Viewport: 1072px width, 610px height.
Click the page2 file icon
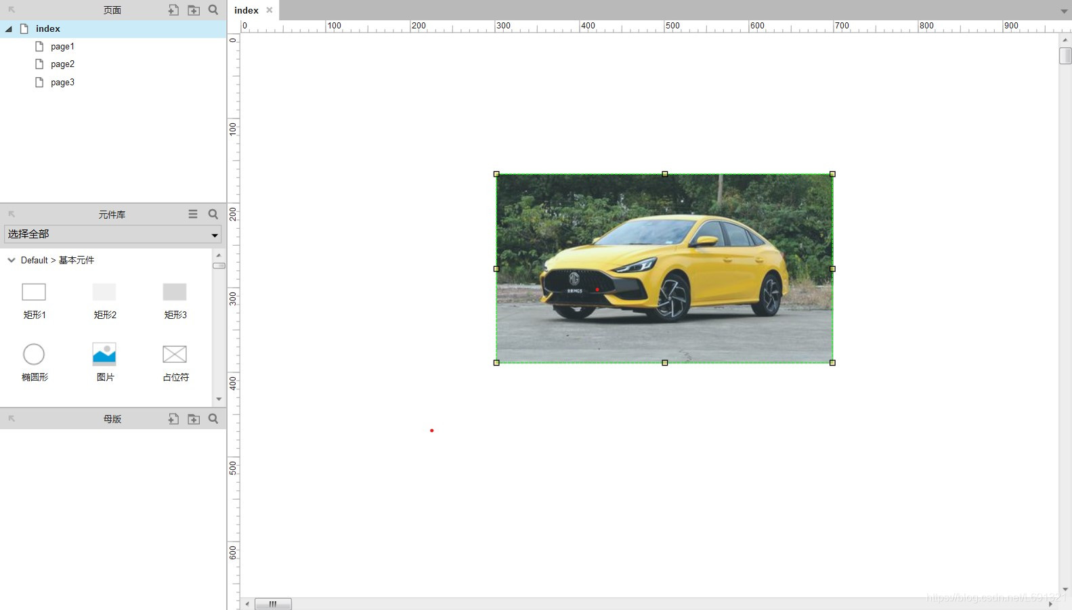pos(39,64)
